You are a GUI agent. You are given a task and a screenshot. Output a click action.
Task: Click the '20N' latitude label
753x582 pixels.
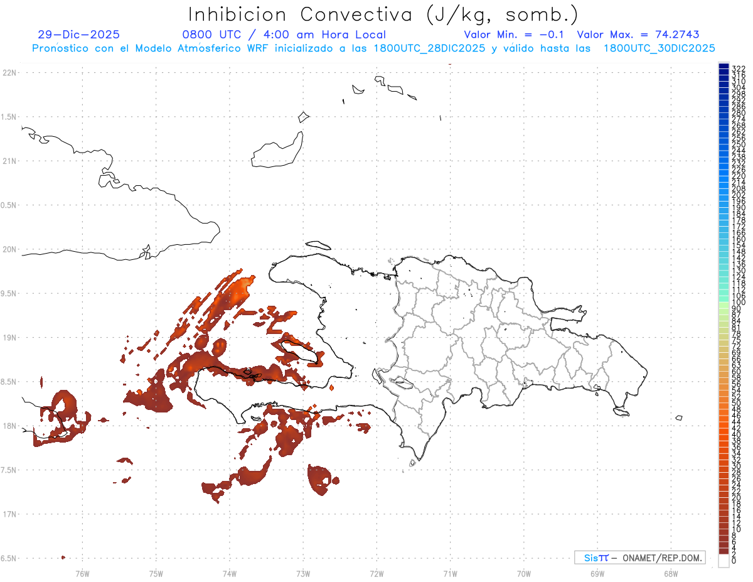pos(9,249)
